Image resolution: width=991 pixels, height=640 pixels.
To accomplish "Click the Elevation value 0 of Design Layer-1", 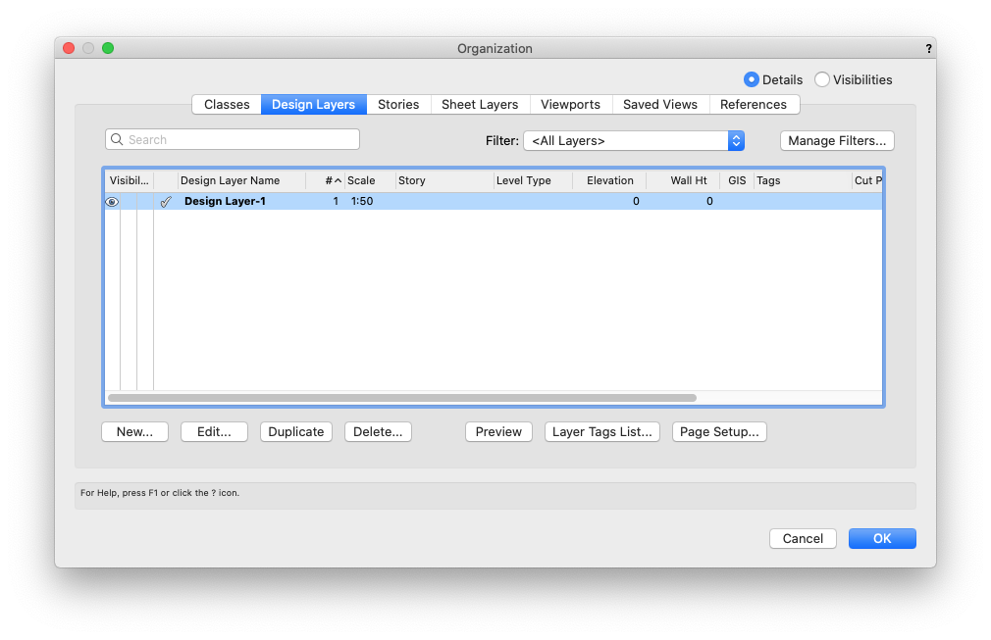I will tap(636, 201).
